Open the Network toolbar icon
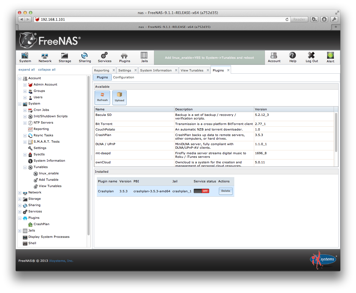Screen dimensions: 356x293 pos(45,57)
